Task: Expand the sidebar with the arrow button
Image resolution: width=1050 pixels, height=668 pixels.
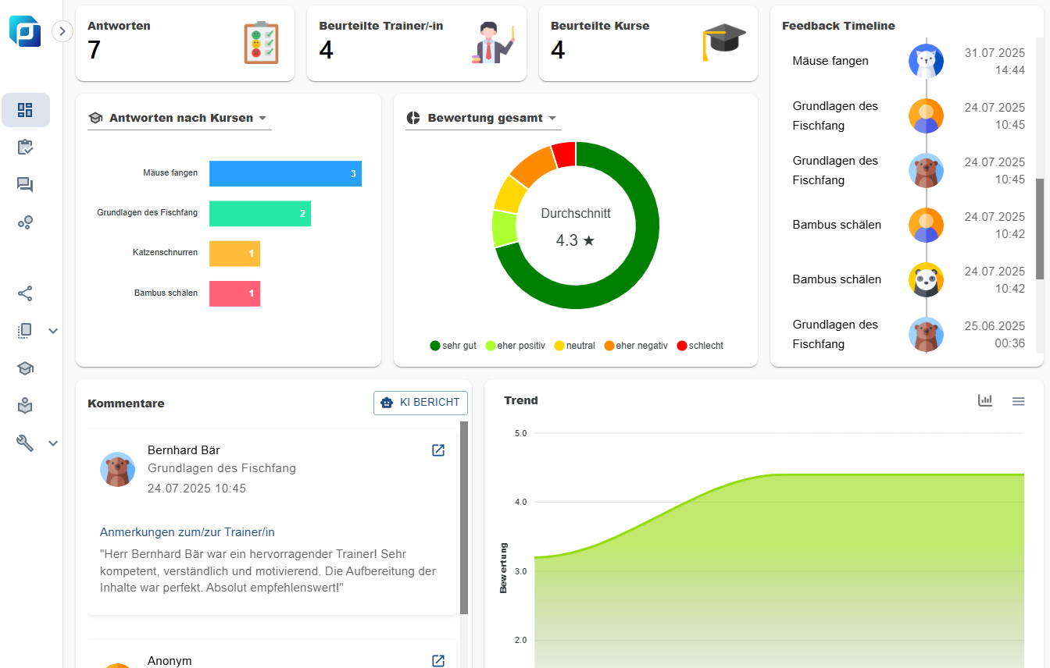Action: point(62,31)
